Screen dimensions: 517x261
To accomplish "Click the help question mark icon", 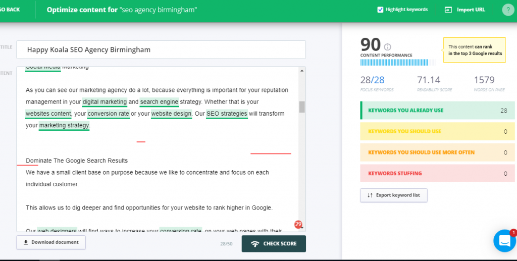I will (x=507, y=10).
